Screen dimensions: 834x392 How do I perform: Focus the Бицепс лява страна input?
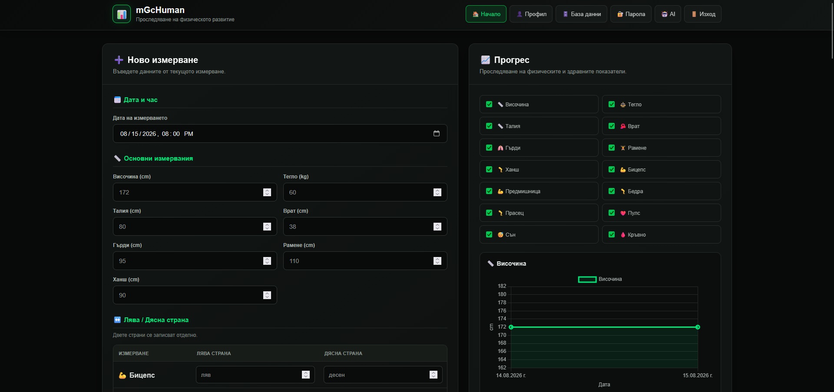click(x=255, y=375)
